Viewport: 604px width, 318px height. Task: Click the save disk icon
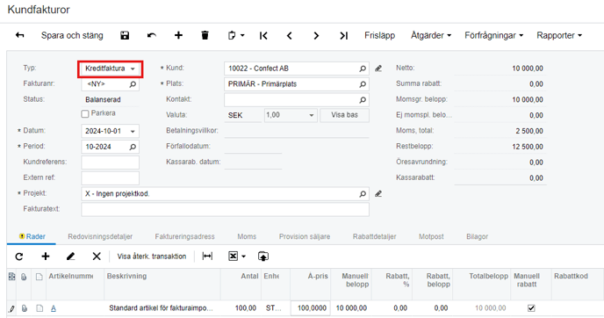[125, 35]
